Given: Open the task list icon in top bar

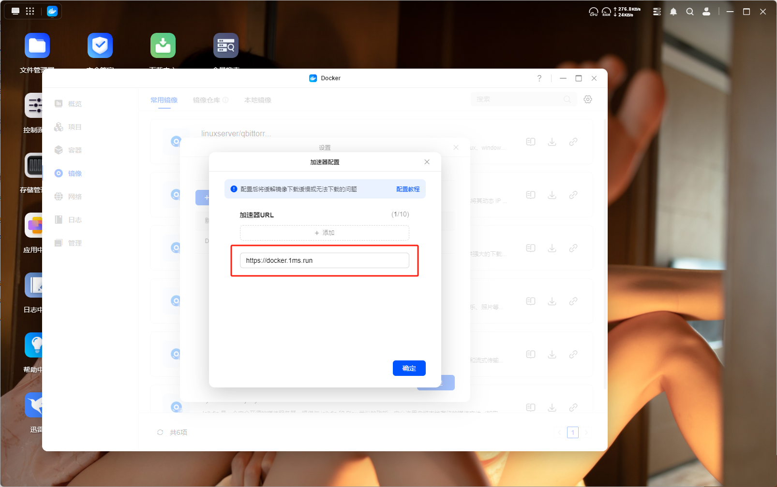Looking at the screenshot, I should [657, 12].
